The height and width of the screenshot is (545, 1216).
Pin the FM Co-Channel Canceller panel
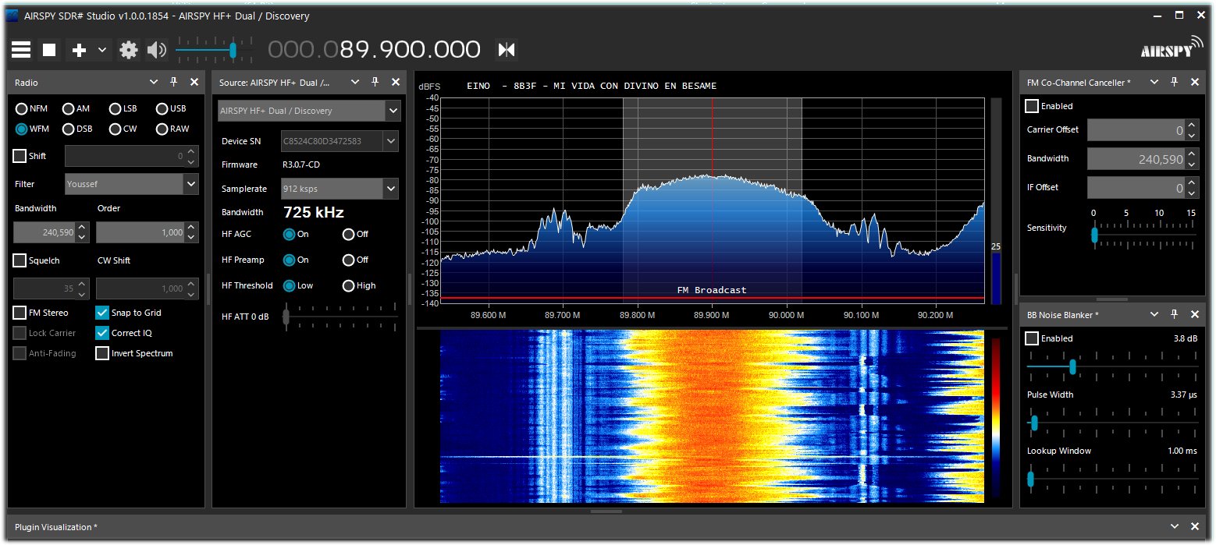[x=1174, y=82]
